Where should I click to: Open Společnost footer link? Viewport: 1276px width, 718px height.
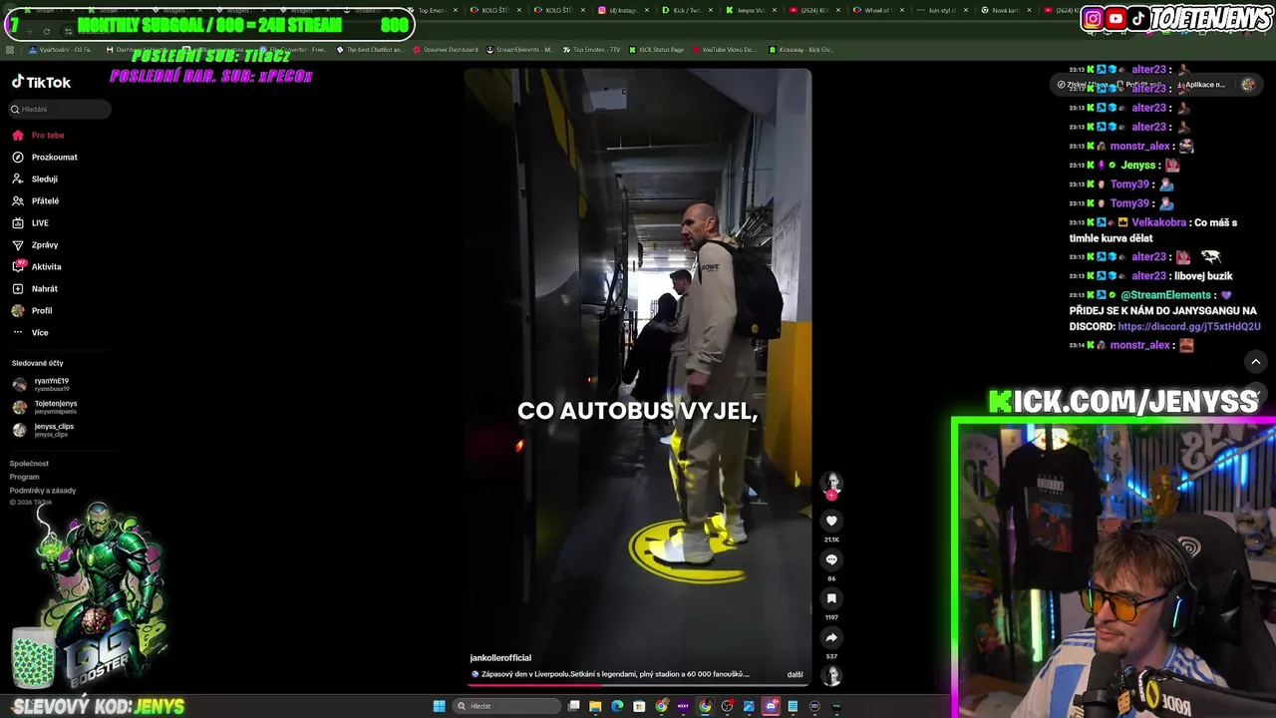[x=29, y=464]
